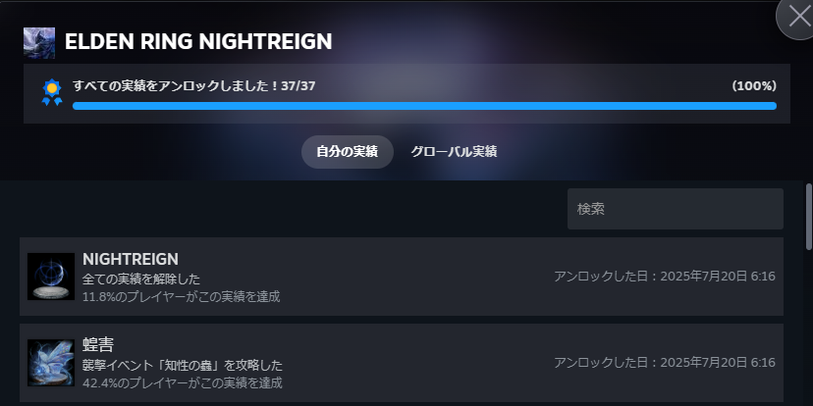Viewport: 813px width, 406px height.
Task: Open the 蝗害 achievement butterfly icon
Action: tap(51, 363)
